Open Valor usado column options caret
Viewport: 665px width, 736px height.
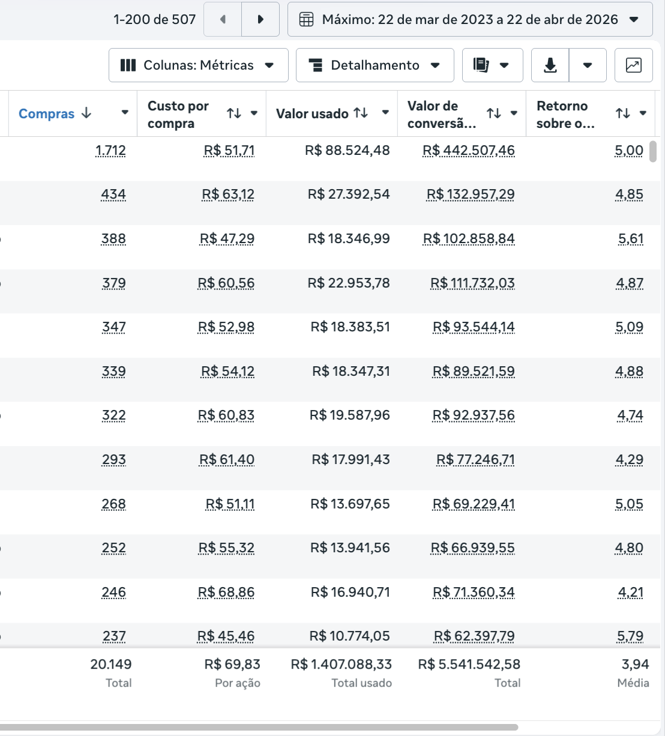pos(385,113)
